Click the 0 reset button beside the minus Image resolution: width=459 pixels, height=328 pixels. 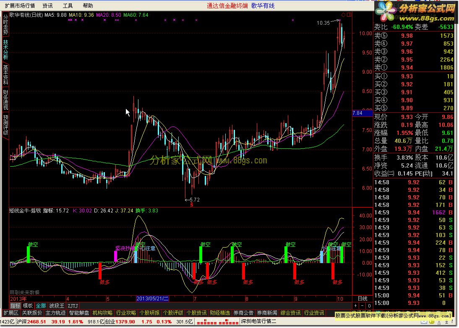(369, 305)
